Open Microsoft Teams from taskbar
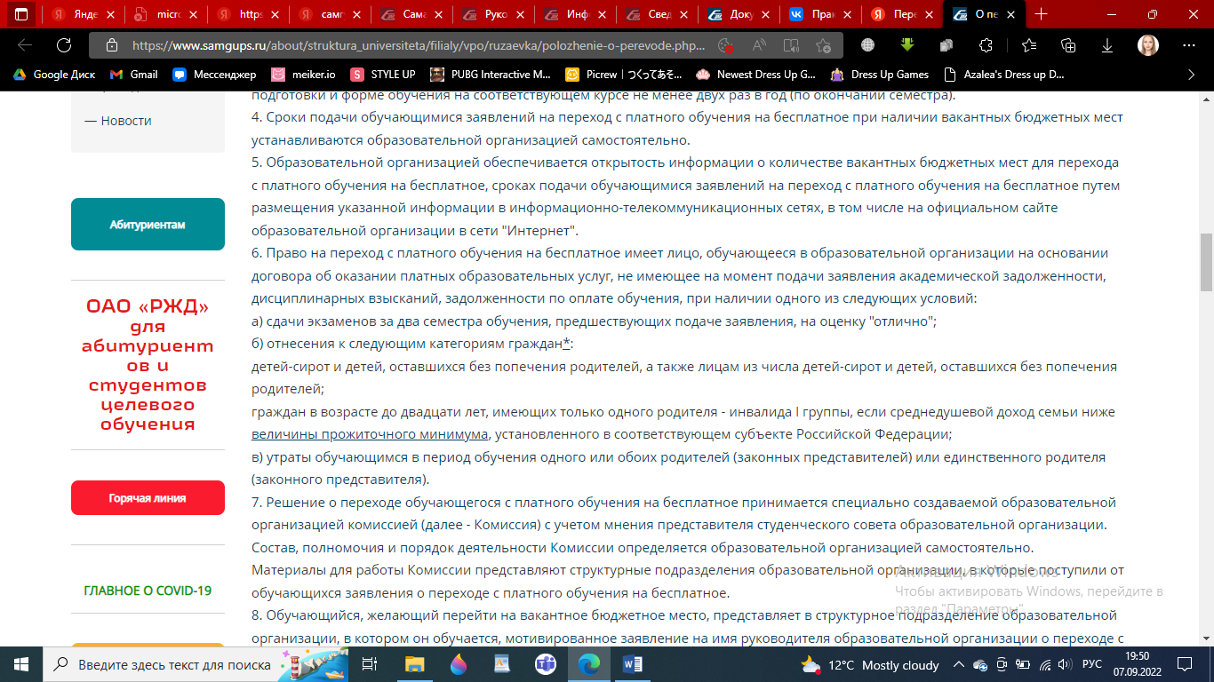Screen dimensions: 1214x682 click(545, 664)
